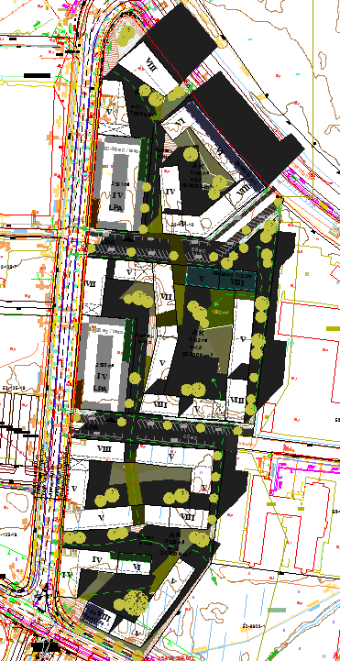Select the teal daycare block labeled V VIII
This screenshot has width=340, height=661.
click(x=221, y=279)
